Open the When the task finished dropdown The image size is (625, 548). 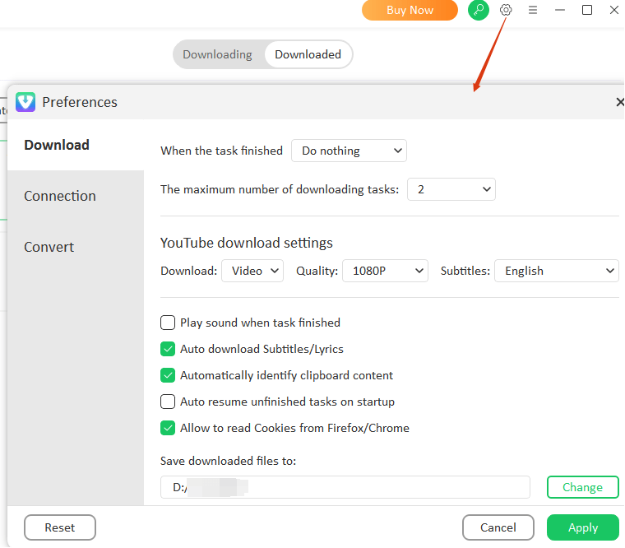349,151
